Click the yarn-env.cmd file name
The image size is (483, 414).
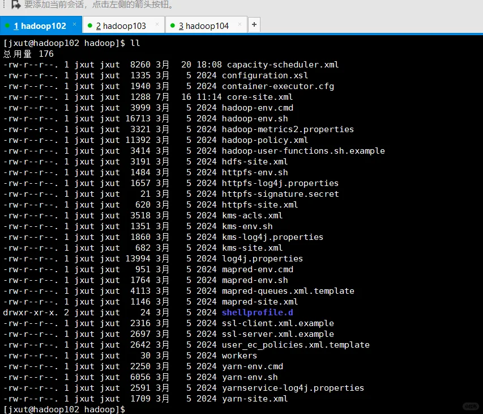pos(253,366)
